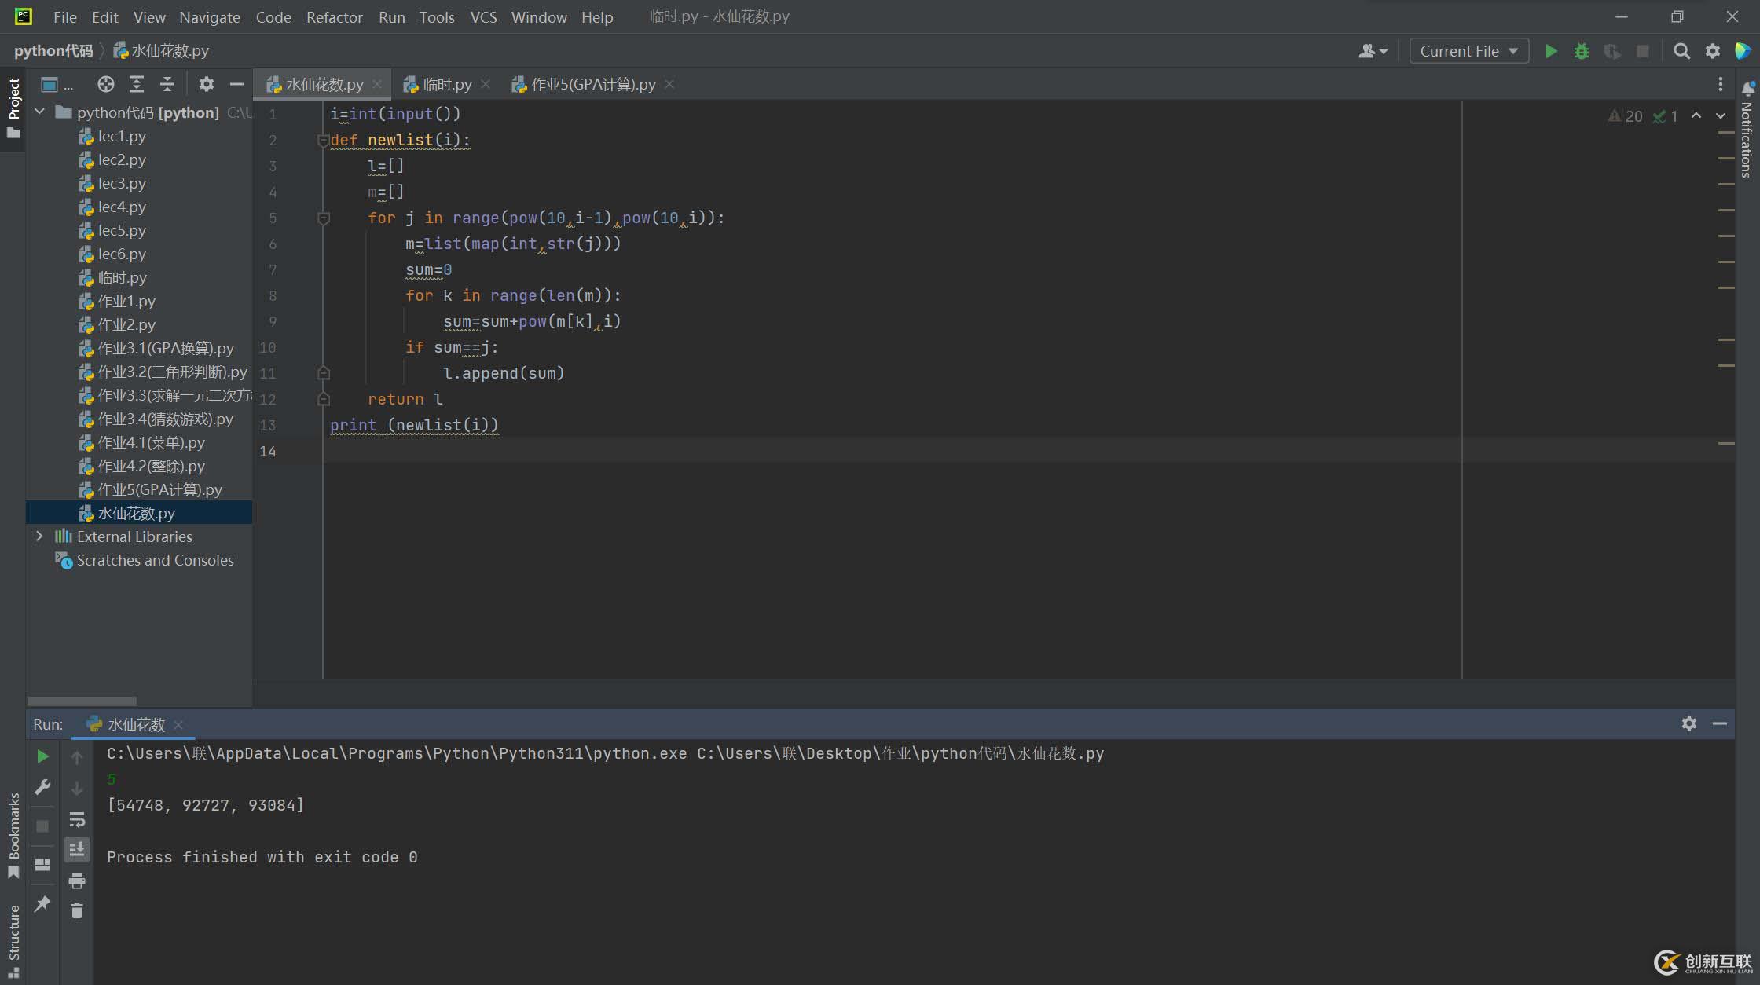Open project view selector dropdown
The height and width of the screenshot is (985, 1760).
point(57,84)
